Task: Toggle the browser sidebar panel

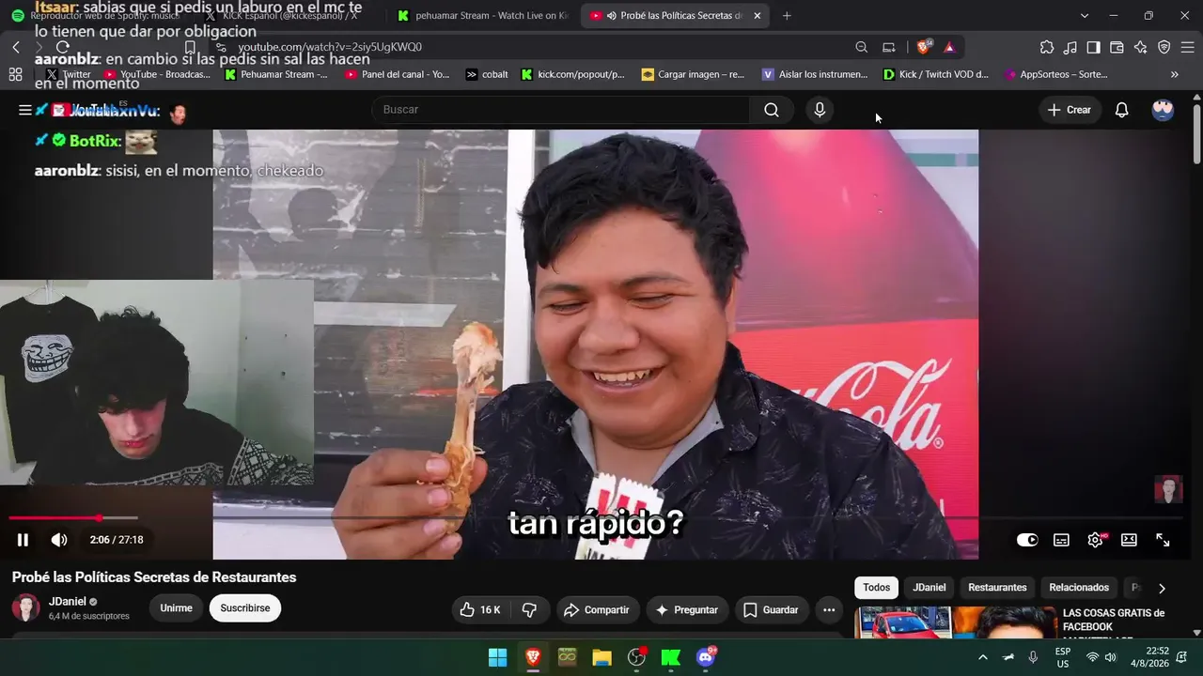Action: click(x=1094, y=47)
